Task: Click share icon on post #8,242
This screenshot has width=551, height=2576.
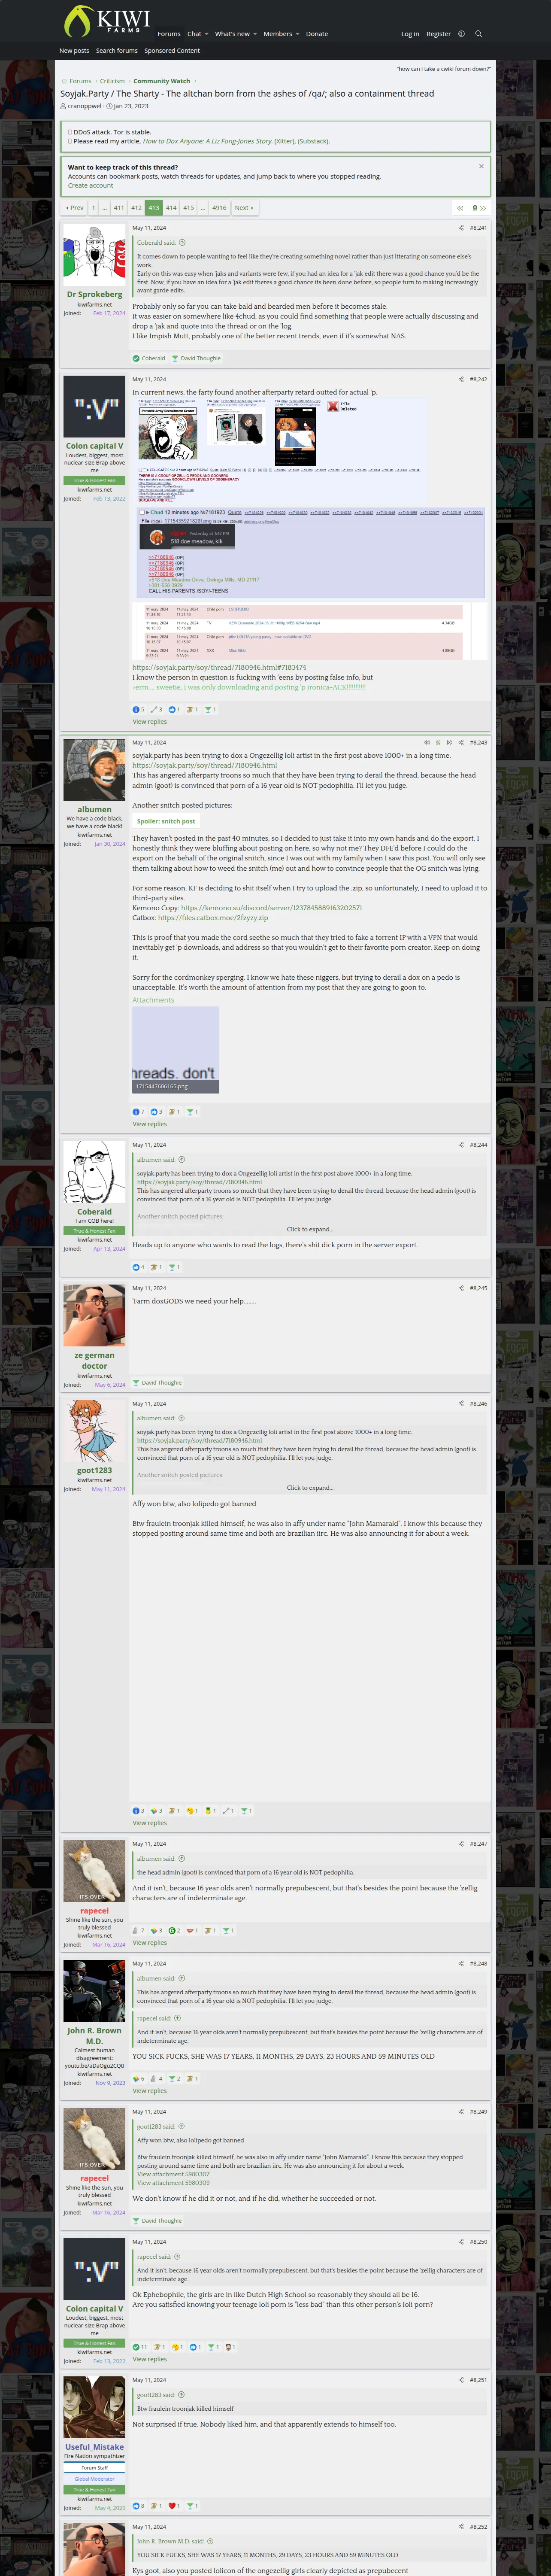Action: (461, 379)
